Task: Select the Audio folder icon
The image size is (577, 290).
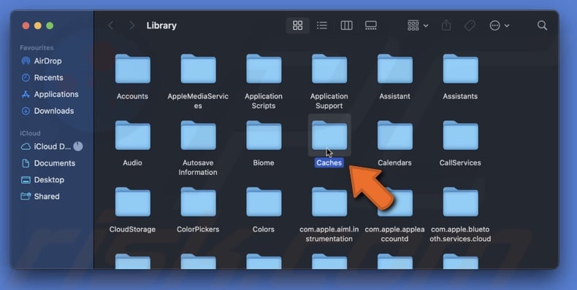Action: point(132,135)
